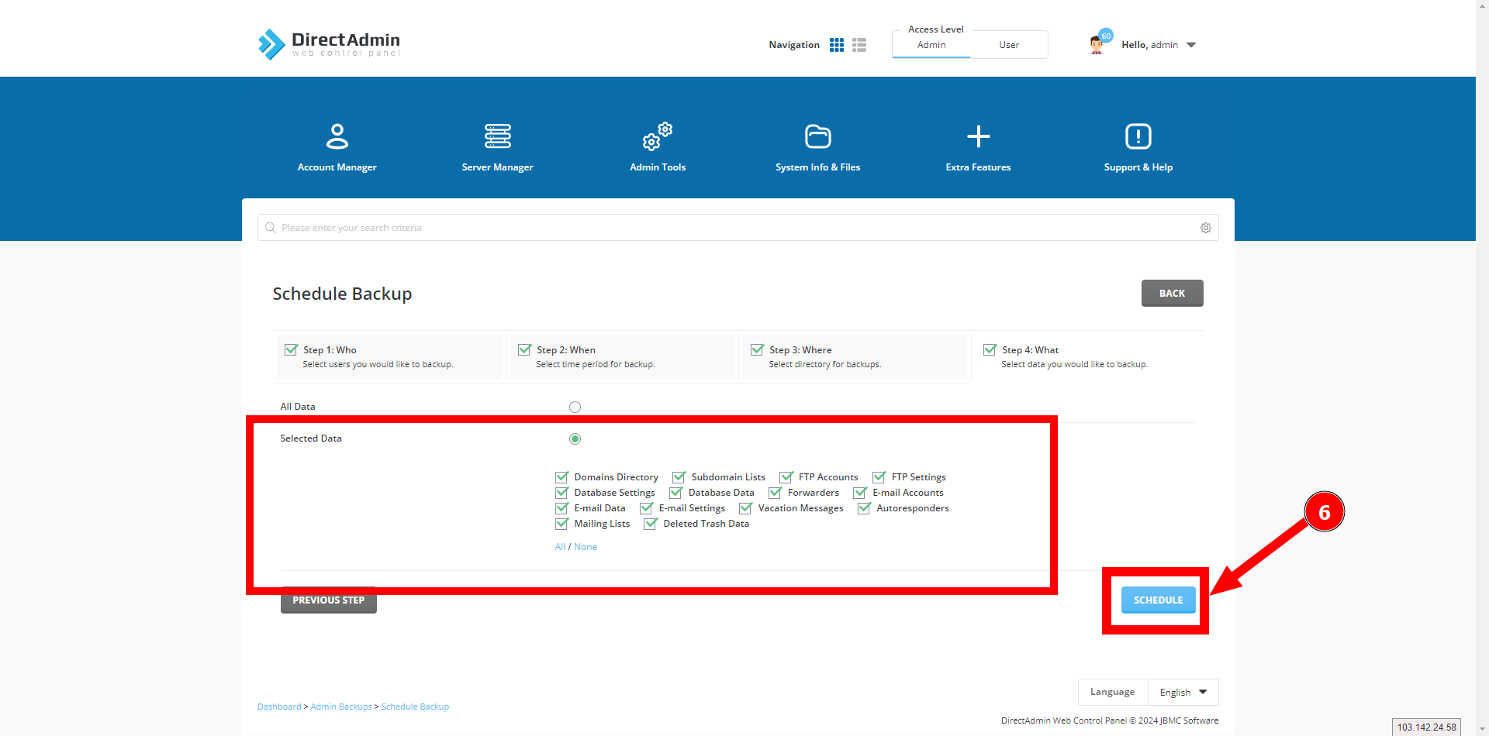Open Server Manager menu
Screen dimensions: 1489x736
pyautogui.click(x=497, y=147)
